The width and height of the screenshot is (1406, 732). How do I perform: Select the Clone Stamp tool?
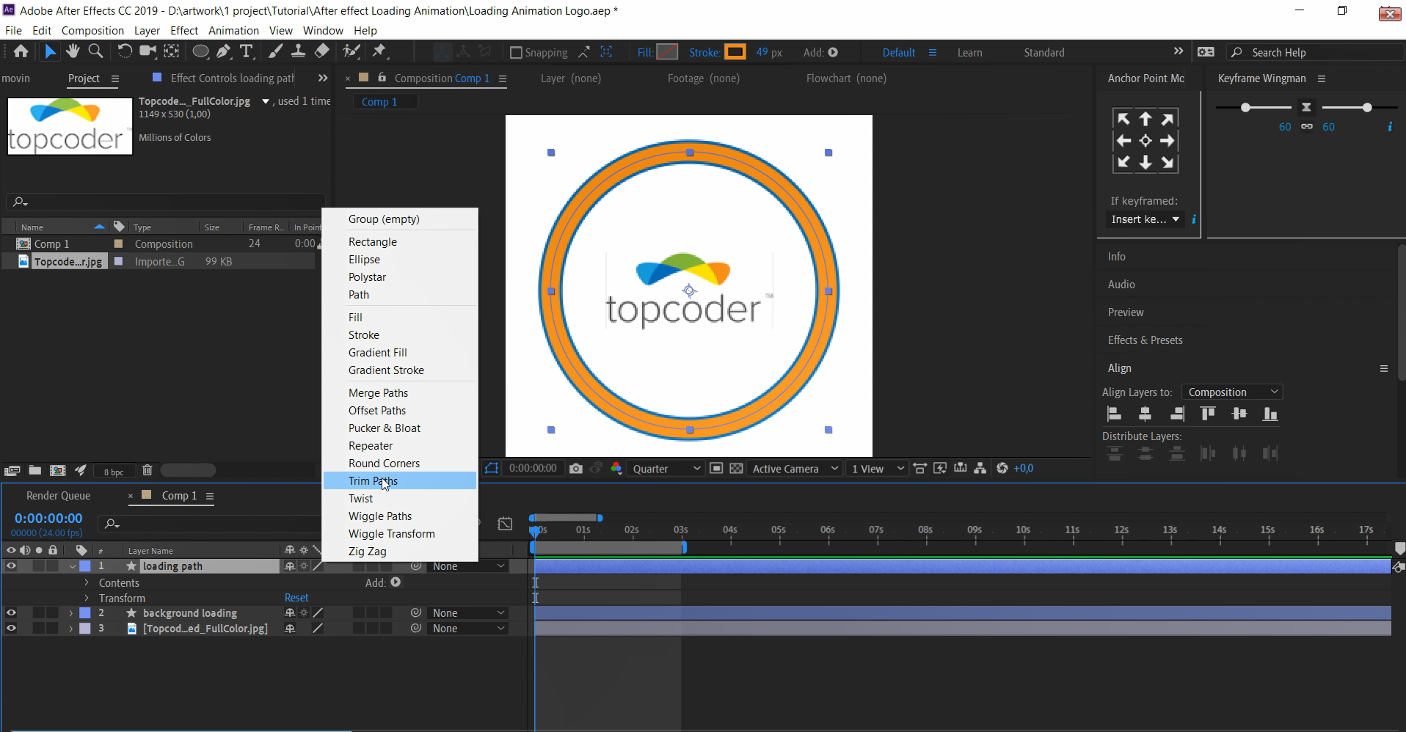pos(298,51)
